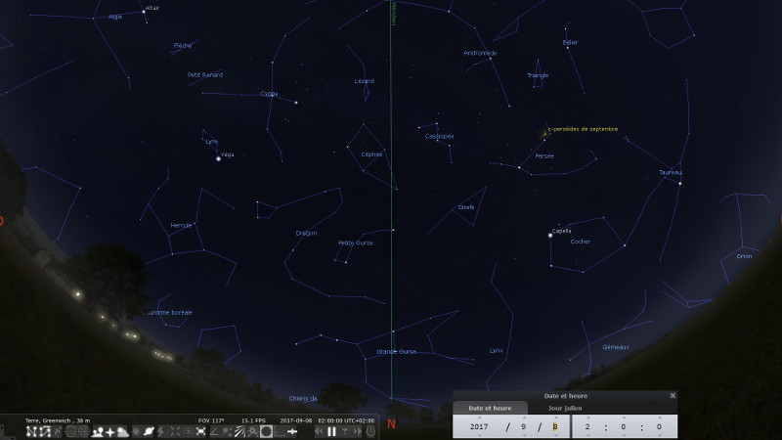Close the Date et heure dialog

click(673, 396)
